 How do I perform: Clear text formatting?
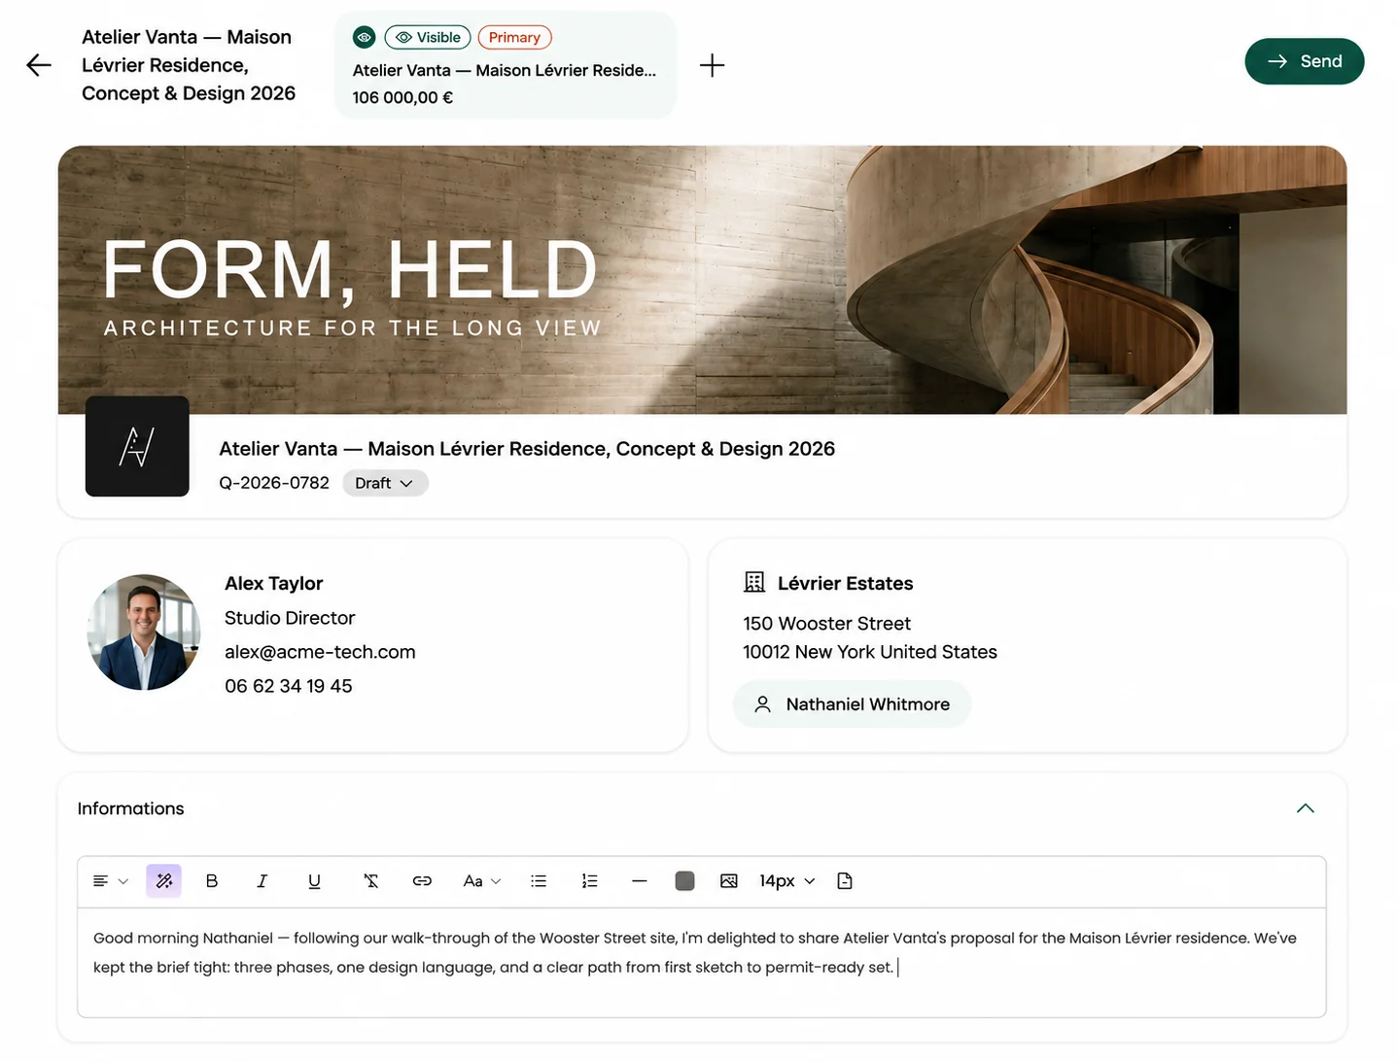(x=370, y=881)
